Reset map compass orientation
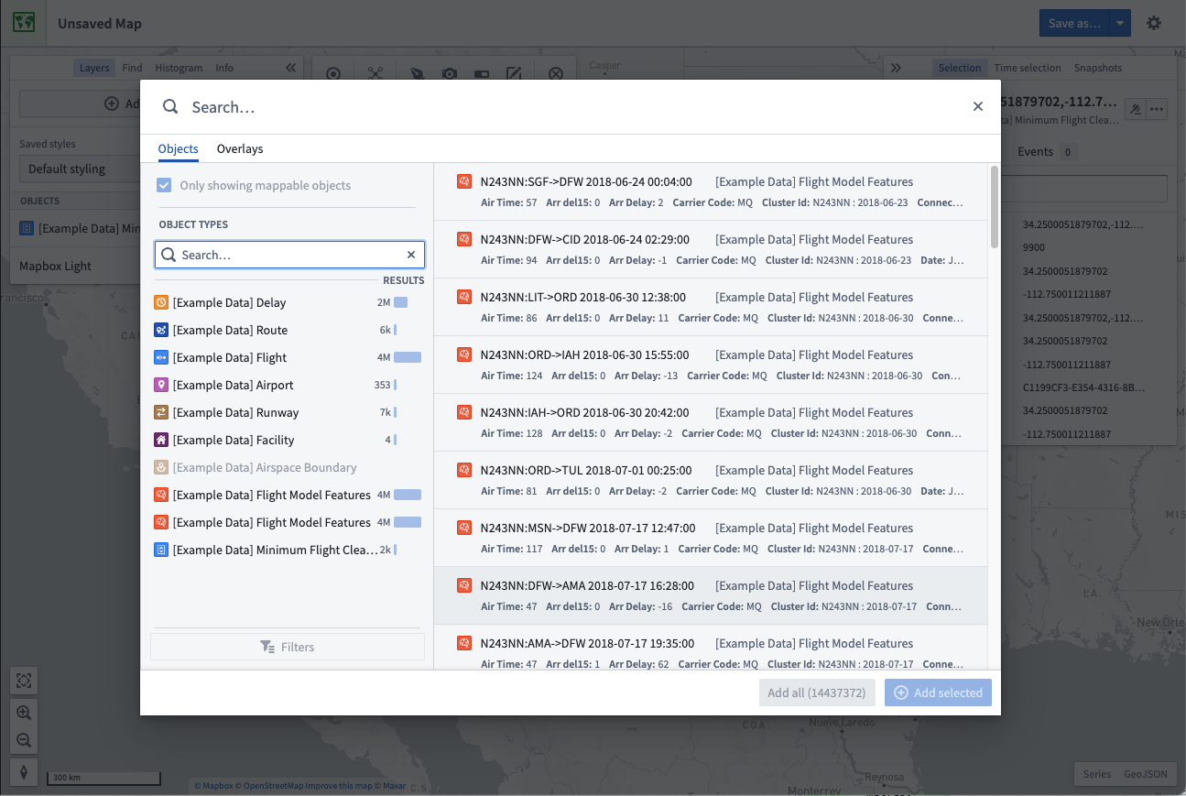Image resolution: width=1186 pixels, height=796 pixels. click(x=24, y=771)
